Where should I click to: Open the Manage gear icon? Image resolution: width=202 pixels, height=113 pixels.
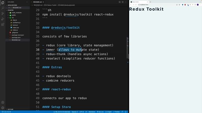tap(3, 108)
